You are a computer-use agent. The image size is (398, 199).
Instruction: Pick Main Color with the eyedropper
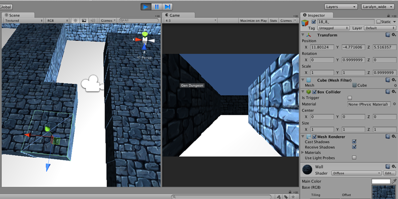tap(394, 181)
